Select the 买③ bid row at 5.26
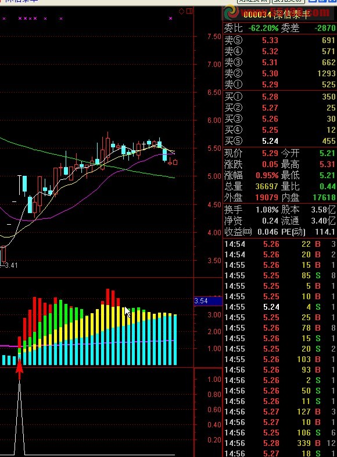This screenshot has width=337, height=457. pyautogui.click(x=280, y=119)
